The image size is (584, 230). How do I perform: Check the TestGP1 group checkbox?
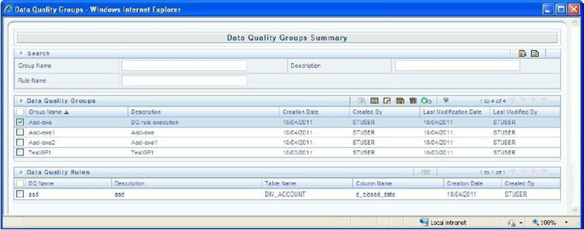tap(20, 152)
